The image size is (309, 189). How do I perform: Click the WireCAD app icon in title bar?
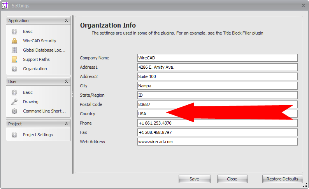click(x=5, y=5)
